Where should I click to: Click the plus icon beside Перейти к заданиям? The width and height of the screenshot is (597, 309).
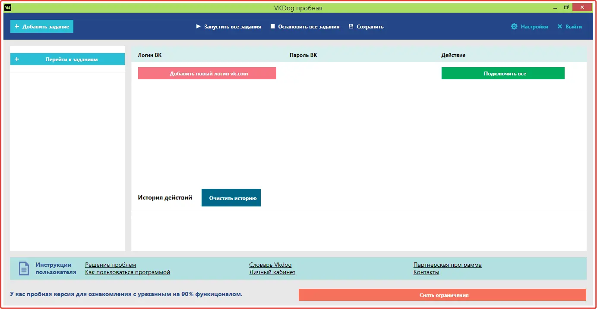17,59
